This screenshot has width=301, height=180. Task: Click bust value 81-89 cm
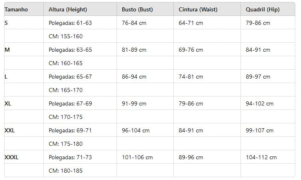coord(134,50)
